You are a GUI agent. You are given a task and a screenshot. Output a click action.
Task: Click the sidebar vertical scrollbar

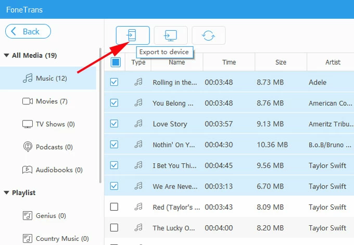click(x=100, y=115)
